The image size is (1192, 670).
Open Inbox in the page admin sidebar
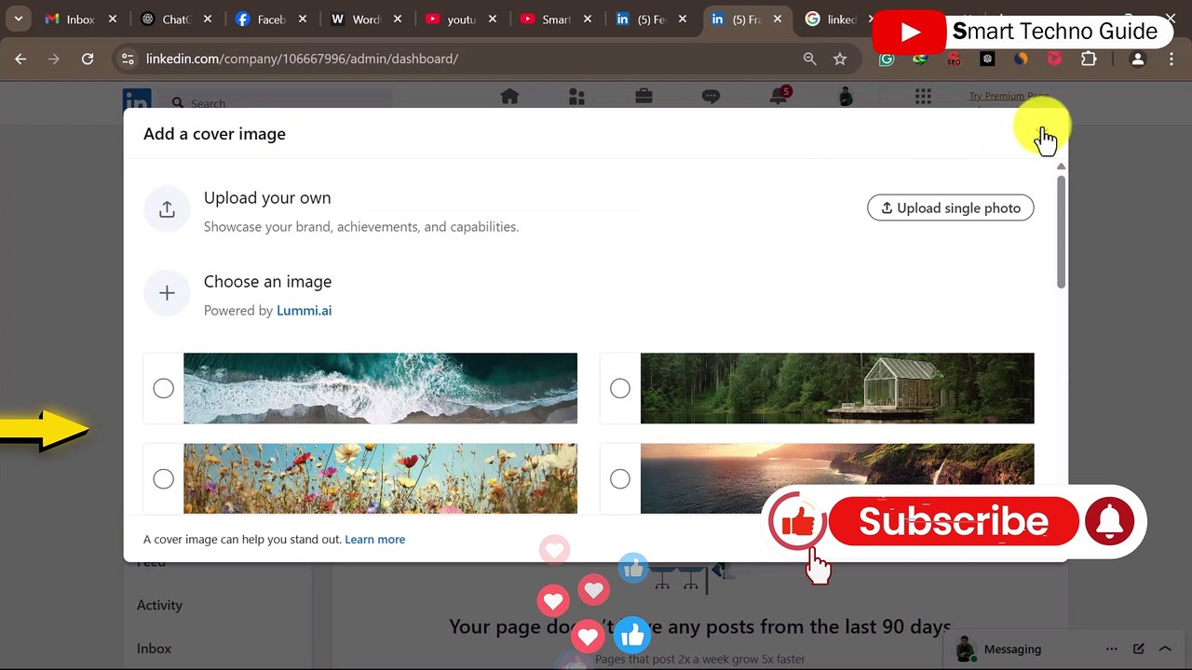(154, 649)
